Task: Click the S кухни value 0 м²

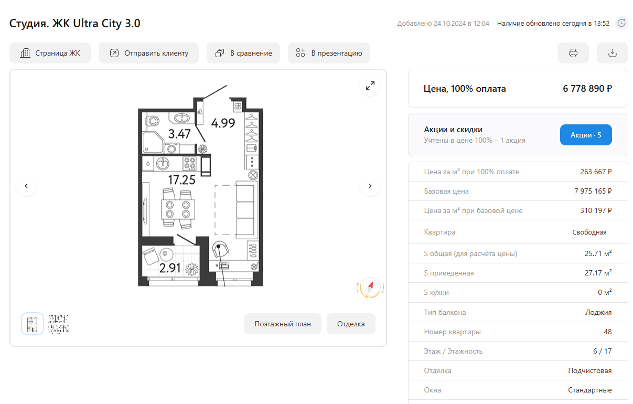Action: [x=604, y=292]
